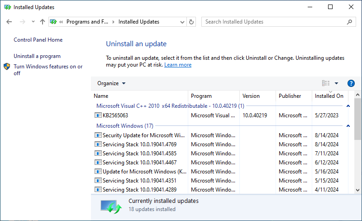Click the Programs and F... breadcrumb
Image resolution: width=362 pixels, height=221 pixels.
(87, 22)
